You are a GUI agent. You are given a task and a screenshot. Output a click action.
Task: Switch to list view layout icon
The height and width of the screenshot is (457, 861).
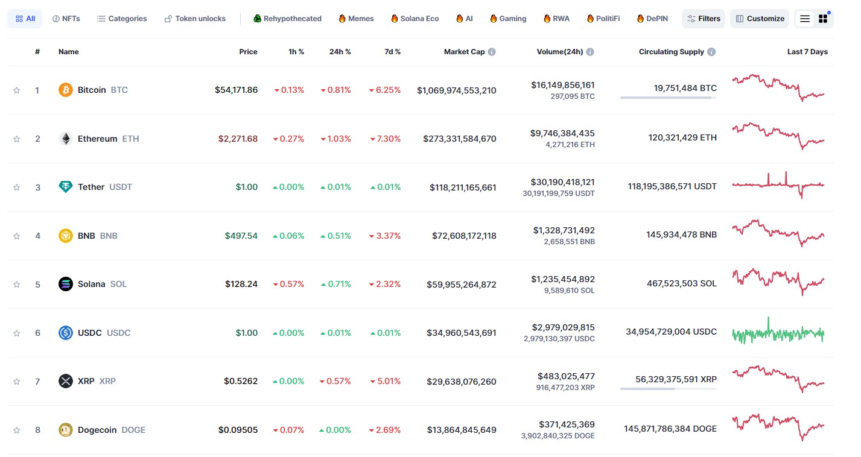click(x=805, y=19)
